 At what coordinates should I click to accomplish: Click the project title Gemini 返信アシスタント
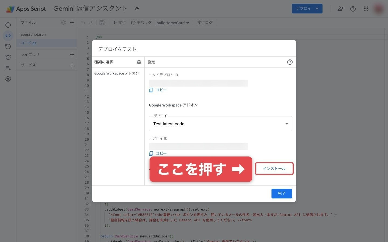pyautogui.click(x=91, y=9)
